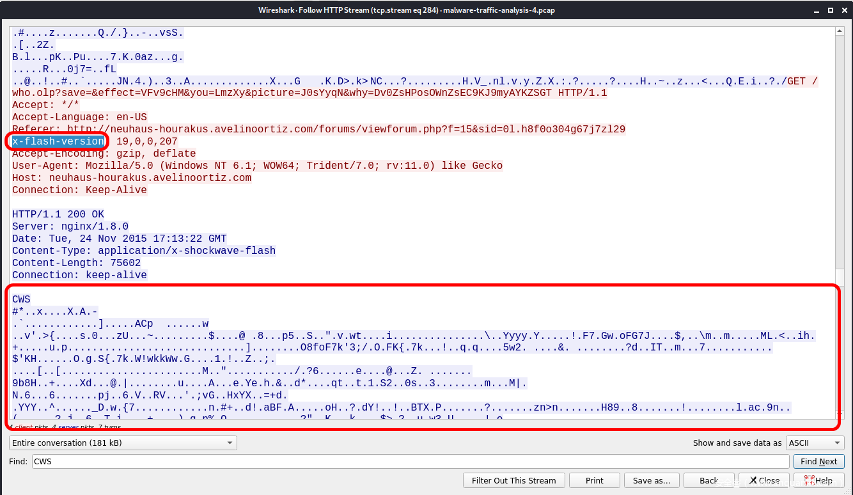Click the Close button at the bottom
The width and height of the screenshot is (853, 495).
[x=763, y=480]
